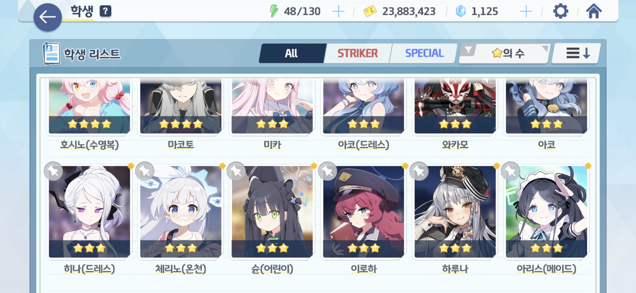This screenshot has height=293, width=636.
Task: Toggle pin on 이로하 card
Action: coord(328,171)
